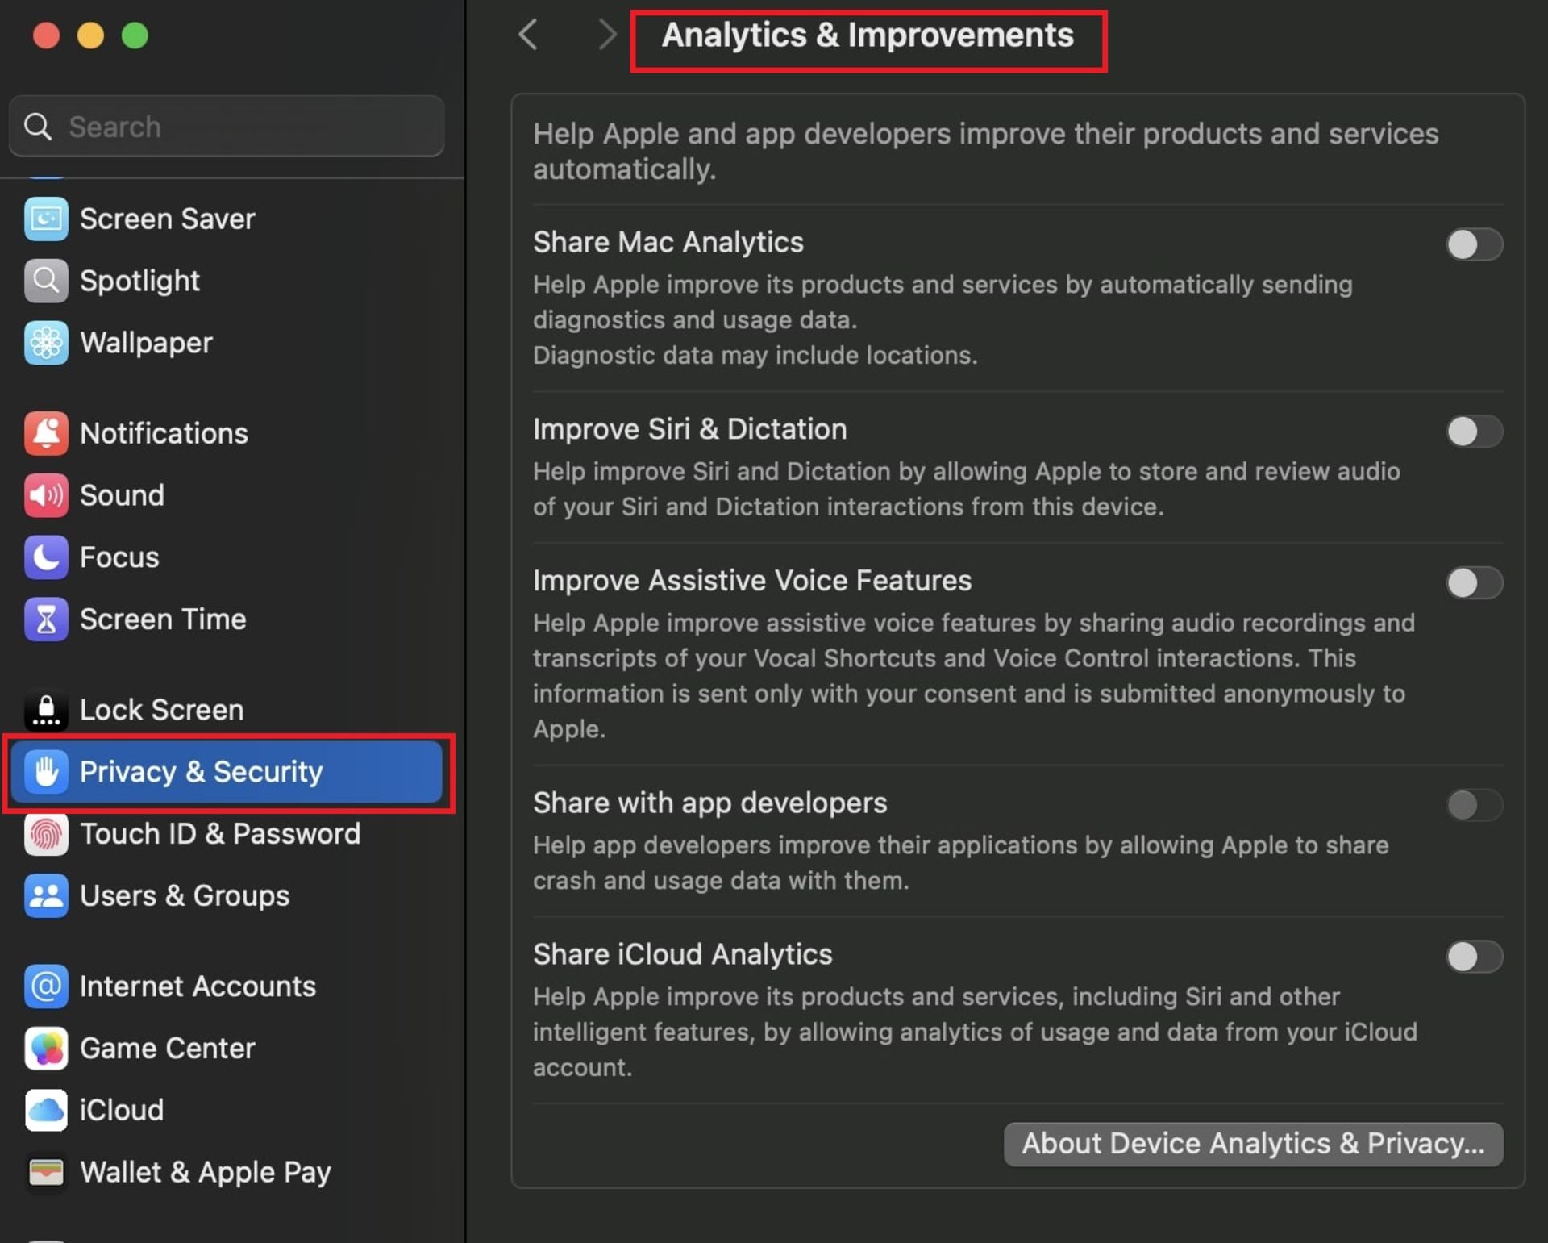This screenshot has height=1243, width=1548.
Task: Navigate back using left arrow
Action: [x=530, y=34]
